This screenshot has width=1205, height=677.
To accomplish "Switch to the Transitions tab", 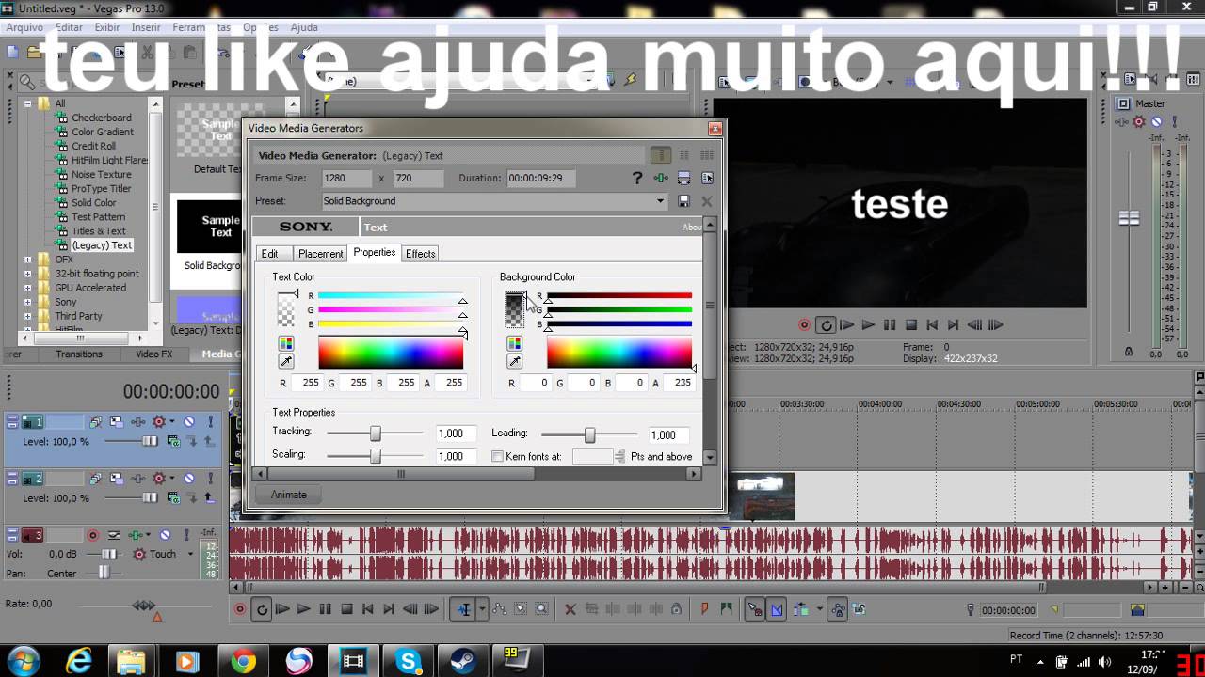I will pyautogui.click(x=79, y=354).
